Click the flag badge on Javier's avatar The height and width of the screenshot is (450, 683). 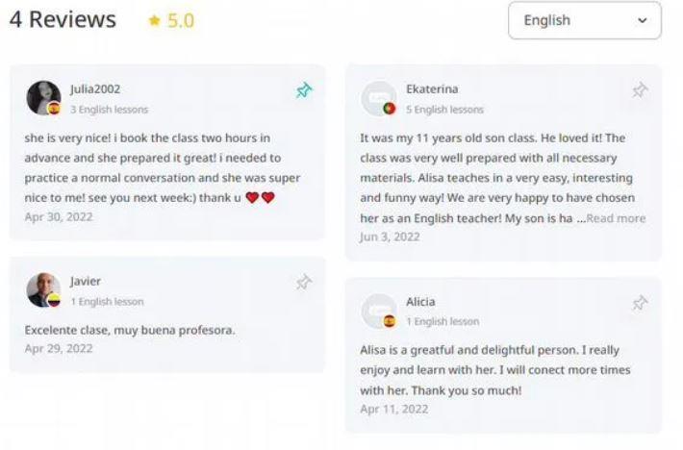[54, 301]
